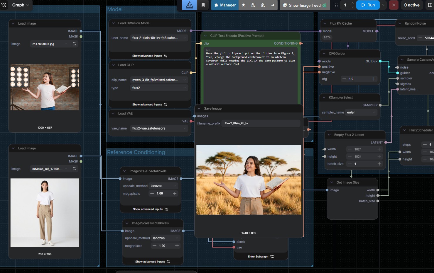Image resolution: width=434 pixels, height=273 pixels.
Task: Collapse the Load VAE node
Action: point(113,113)
